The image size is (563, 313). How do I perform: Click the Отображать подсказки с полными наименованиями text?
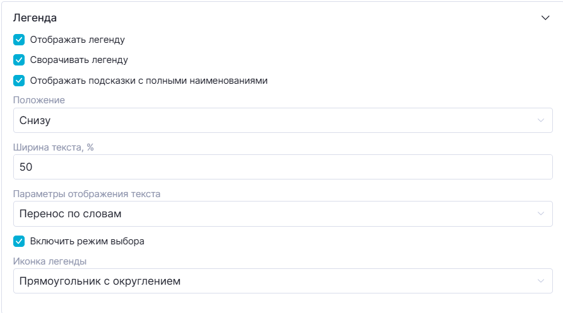click(x=149, y=81)
